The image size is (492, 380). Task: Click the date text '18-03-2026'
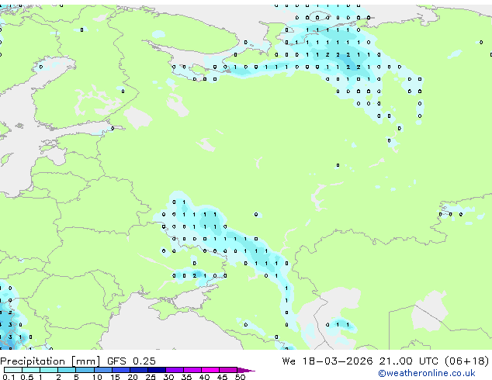click(338, 361)
